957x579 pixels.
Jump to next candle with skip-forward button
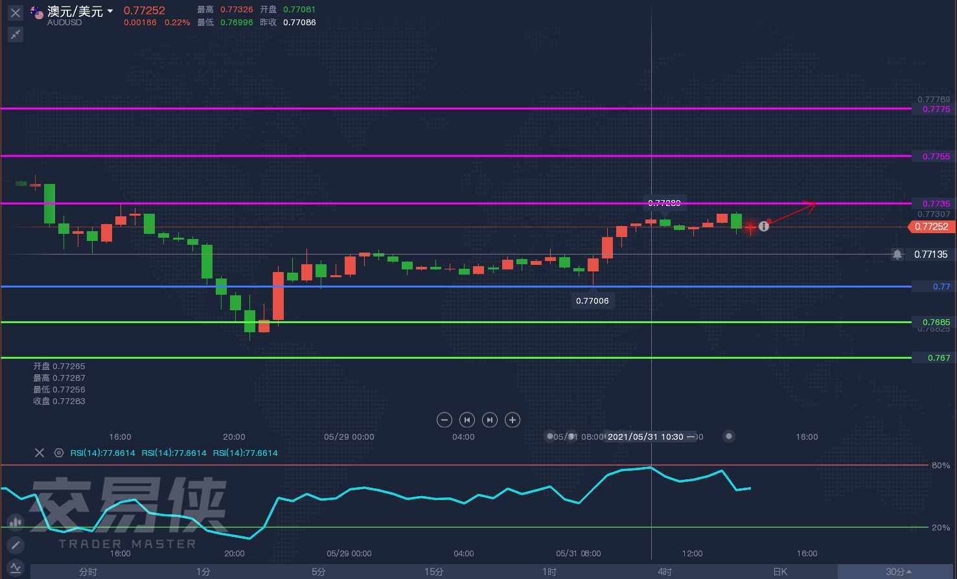click(x=490, y=420)
